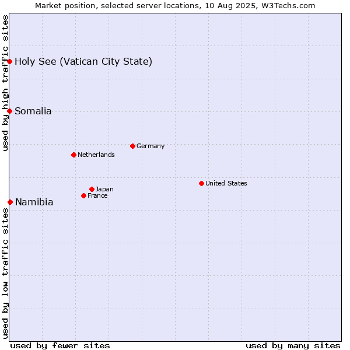The width and height of the screenshot is (350, 350).
Task: Click the 'used by many sites' axis label
Action: tap(293, 346)
